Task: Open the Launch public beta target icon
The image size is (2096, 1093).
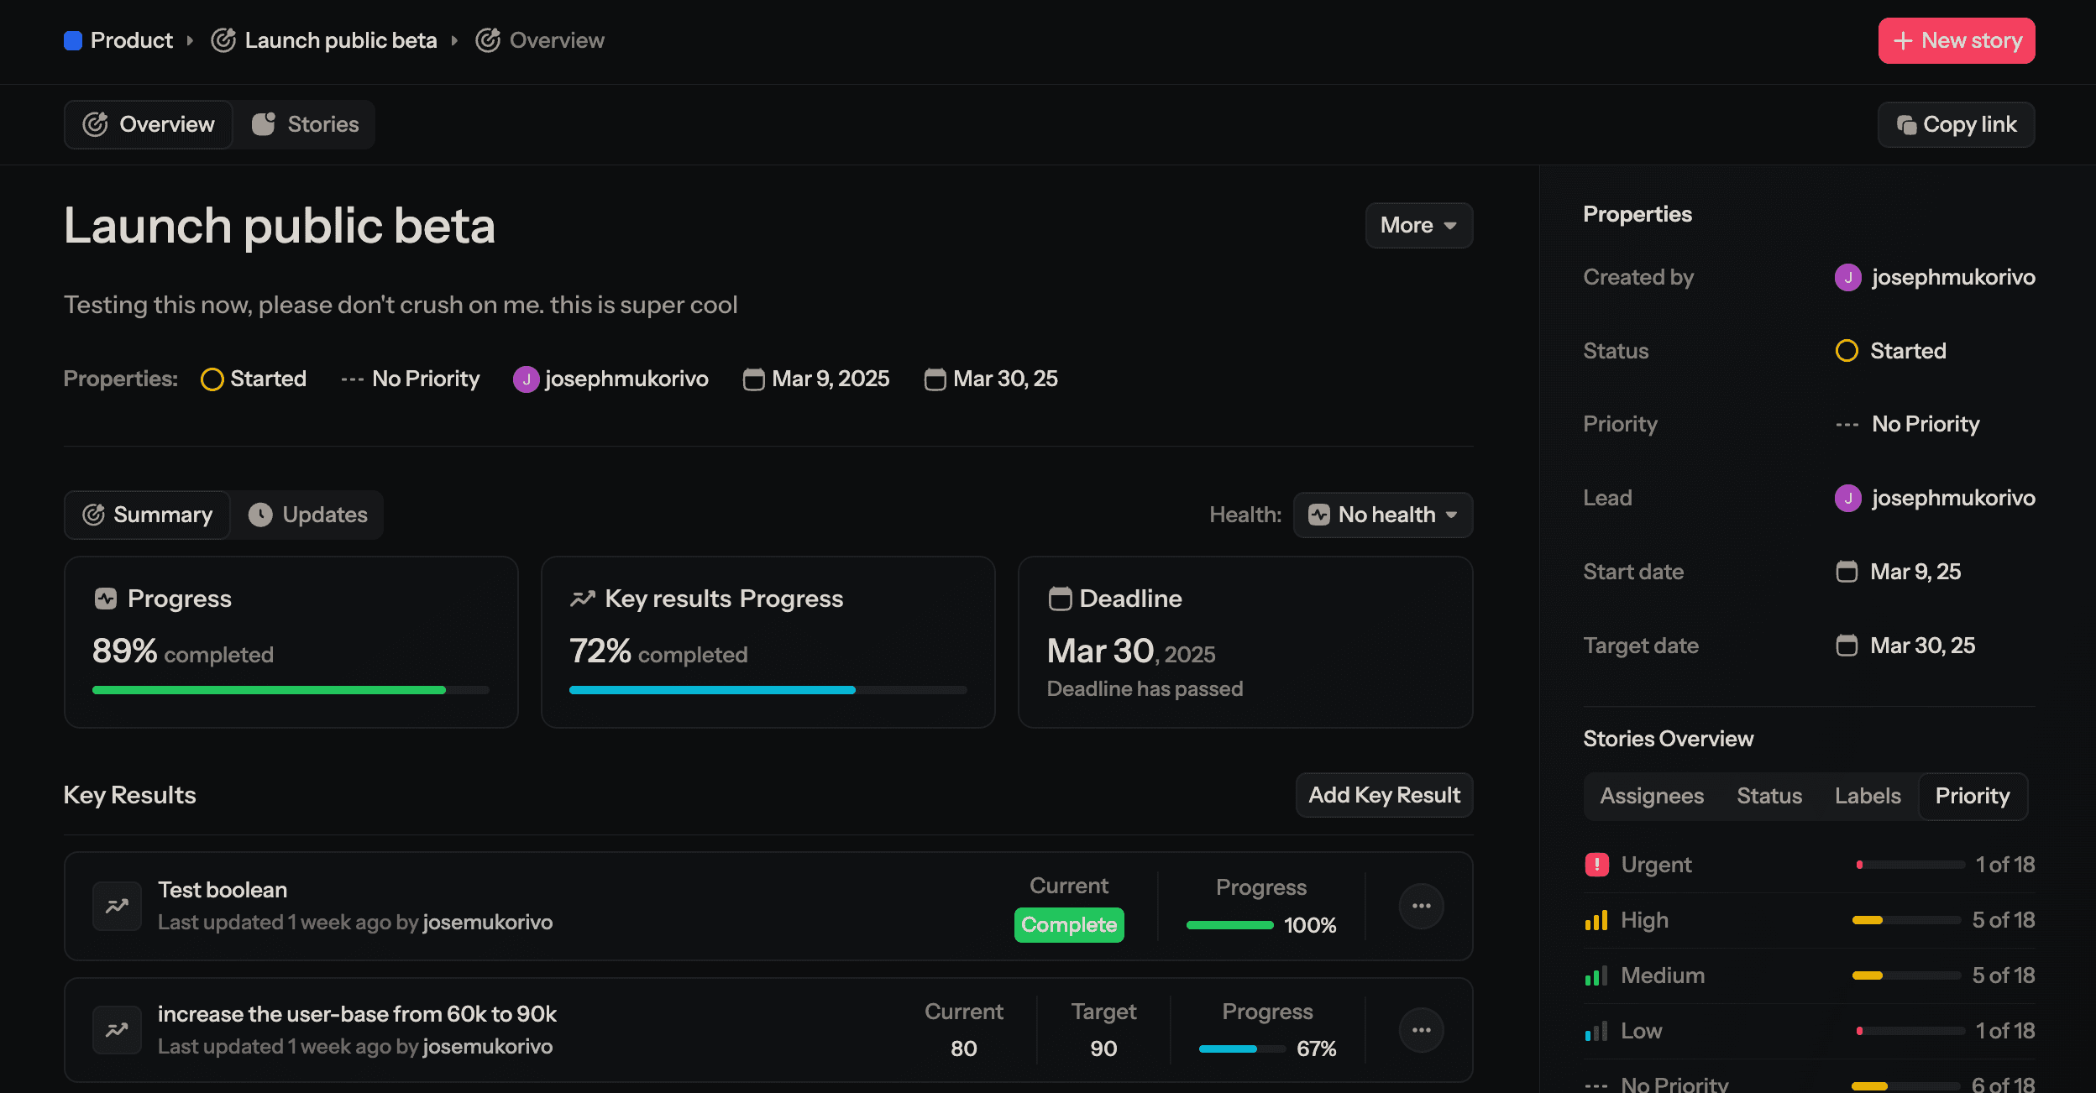Action: click(x=223, y=39)
